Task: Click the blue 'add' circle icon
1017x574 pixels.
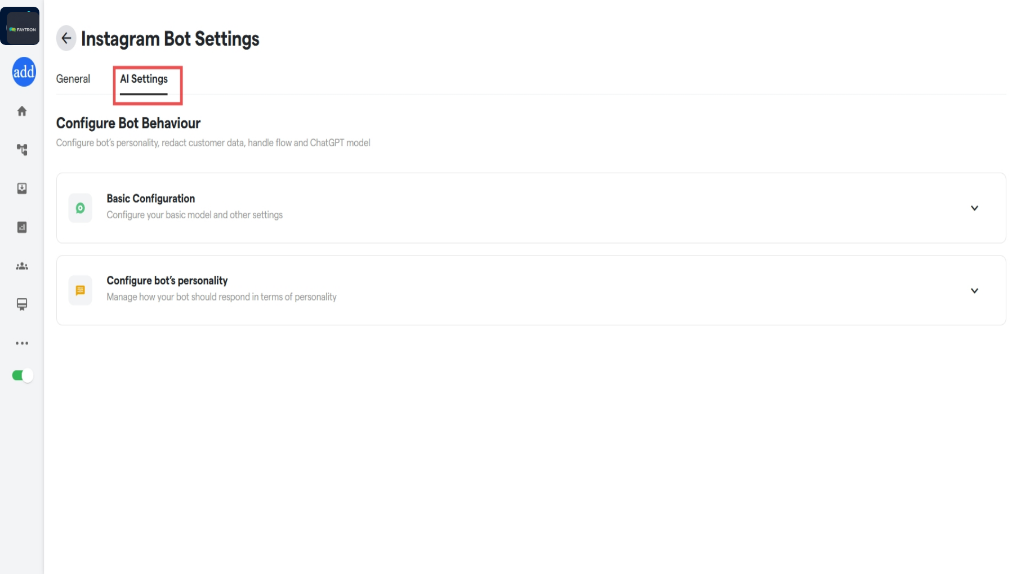Action: pos(23,72)
